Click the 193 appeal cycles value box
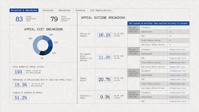199x112 pixels. tap(18, 72)
